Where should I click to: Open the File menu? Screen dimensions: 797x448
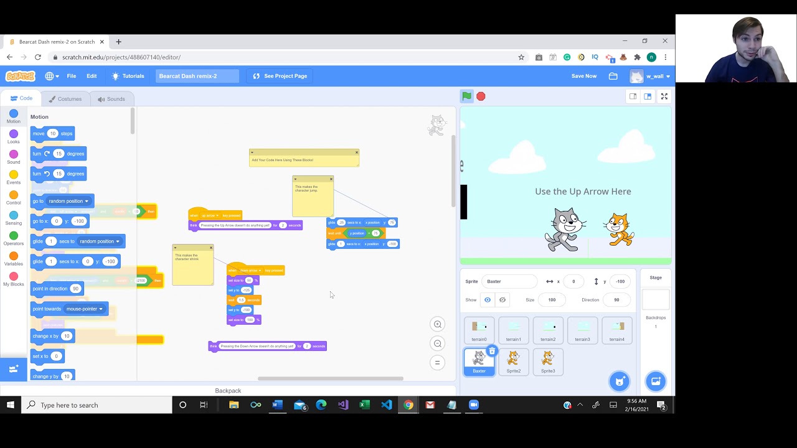pos(72,76)
